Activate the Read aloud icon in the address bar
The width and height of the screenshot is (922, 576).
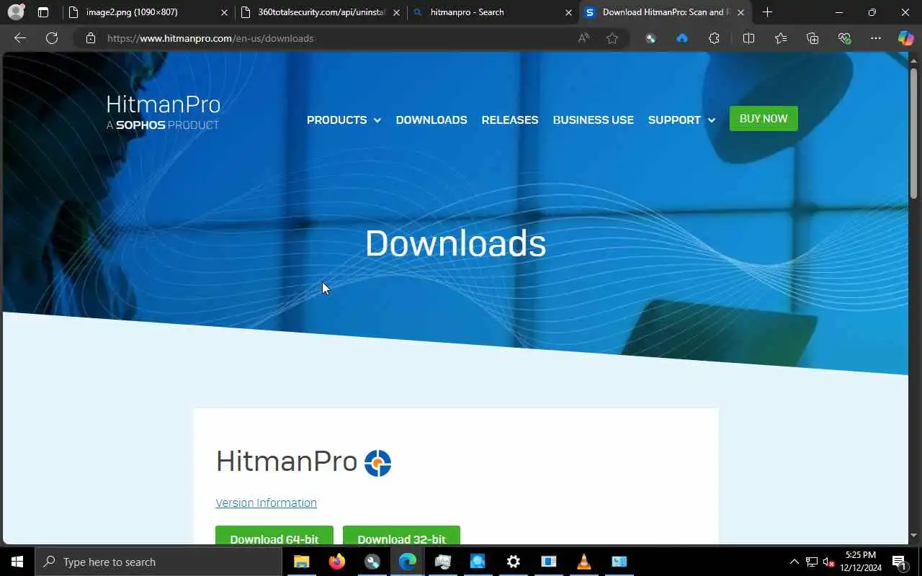tap(583, 38)
